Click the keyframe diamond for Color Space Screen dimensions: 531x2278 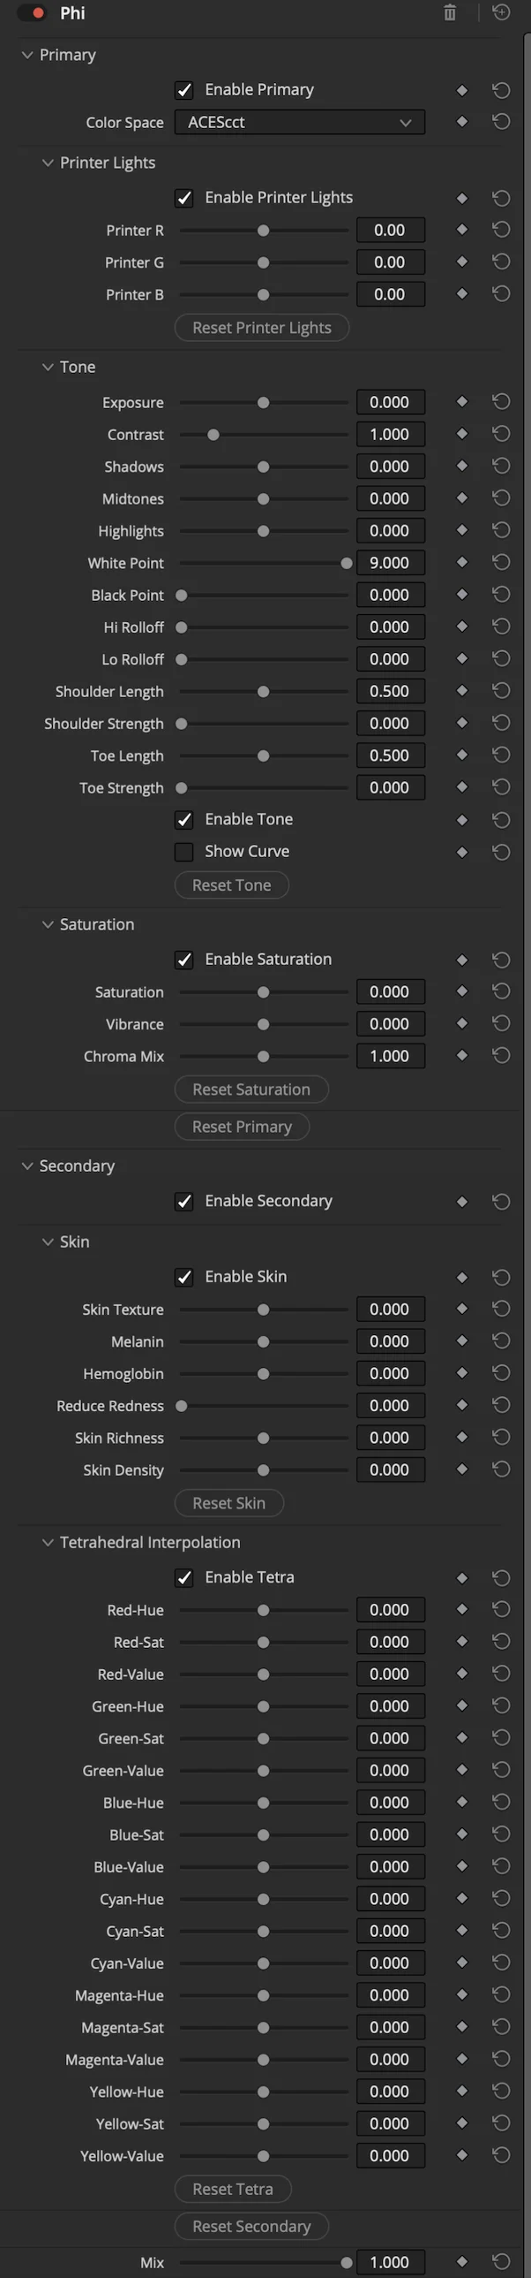click(x=462, y=122)
